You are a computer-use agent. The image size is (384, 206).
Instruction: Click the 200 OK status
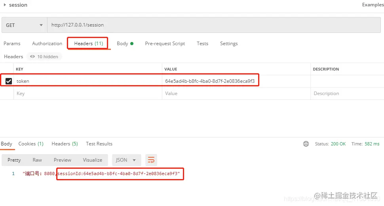point(338,144)
